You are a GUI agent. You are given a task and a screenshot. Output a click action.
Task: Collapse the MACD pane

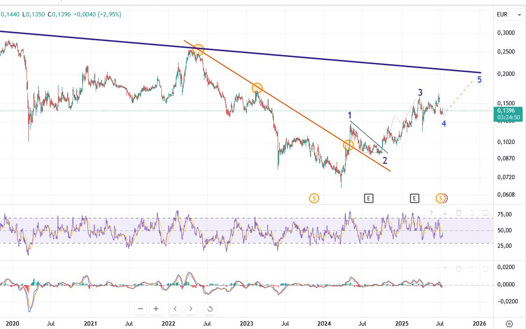472,269
